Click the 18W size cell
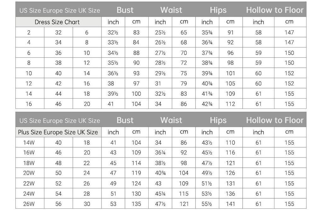 [29, 163]
